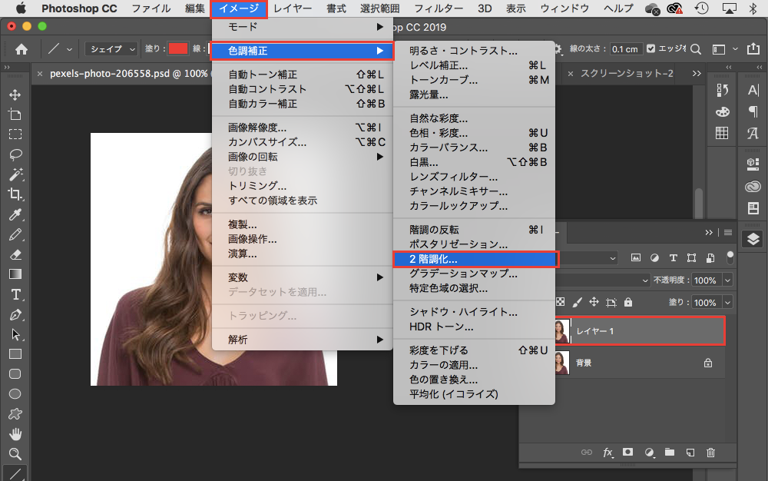Select the Horizontal Type tool
This screenshot has height=481, width=768.
click(15, 294)
